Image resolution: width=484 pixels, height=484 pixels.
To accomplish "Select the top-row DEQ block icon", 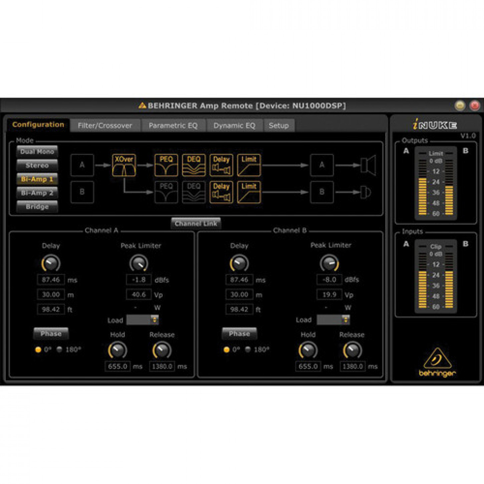I will pos(194,165).
